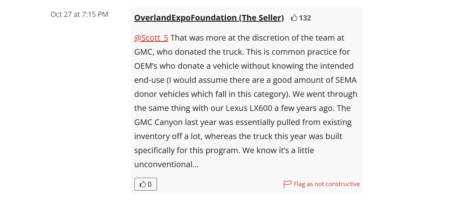The image size is (470, 207).
Task: Open the @Scott_S mention link
Action: pyautogui.click(x=151, y=38)
